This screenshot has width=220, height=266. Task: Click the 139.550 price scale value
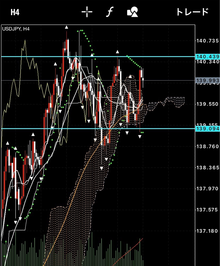click(x=208, y=104)
